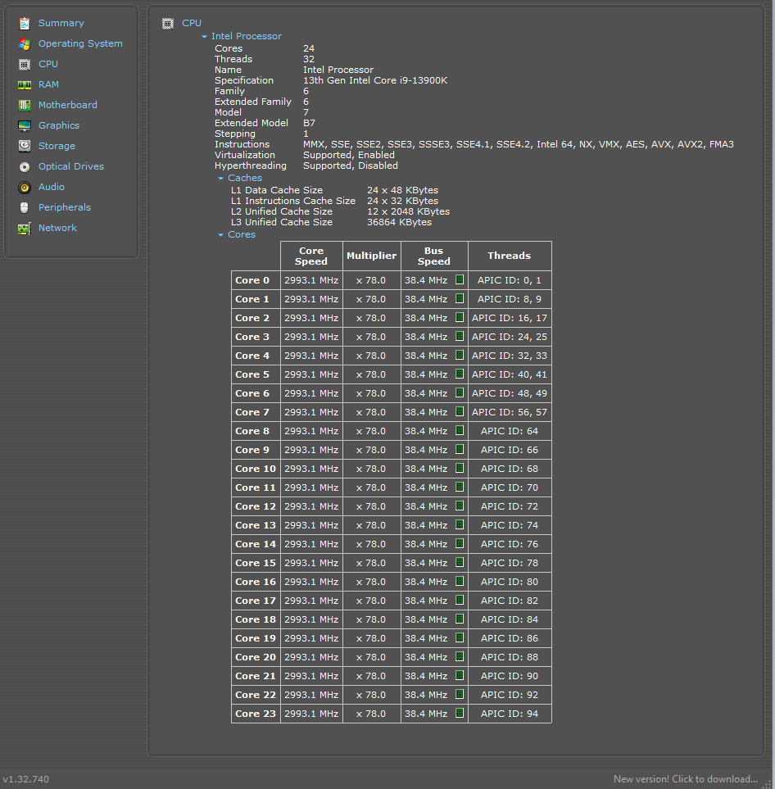Click the Summary clipboard icon
The image size is (775, 789).
pyautogui.click(x=24, y=23)
